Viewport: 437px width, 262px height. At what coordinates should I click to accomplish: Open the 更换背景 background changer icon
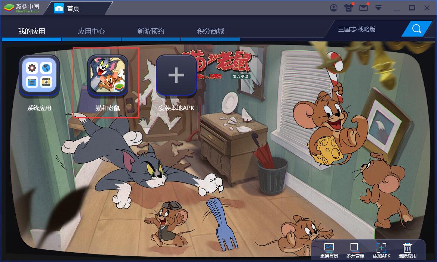point(330,247)
